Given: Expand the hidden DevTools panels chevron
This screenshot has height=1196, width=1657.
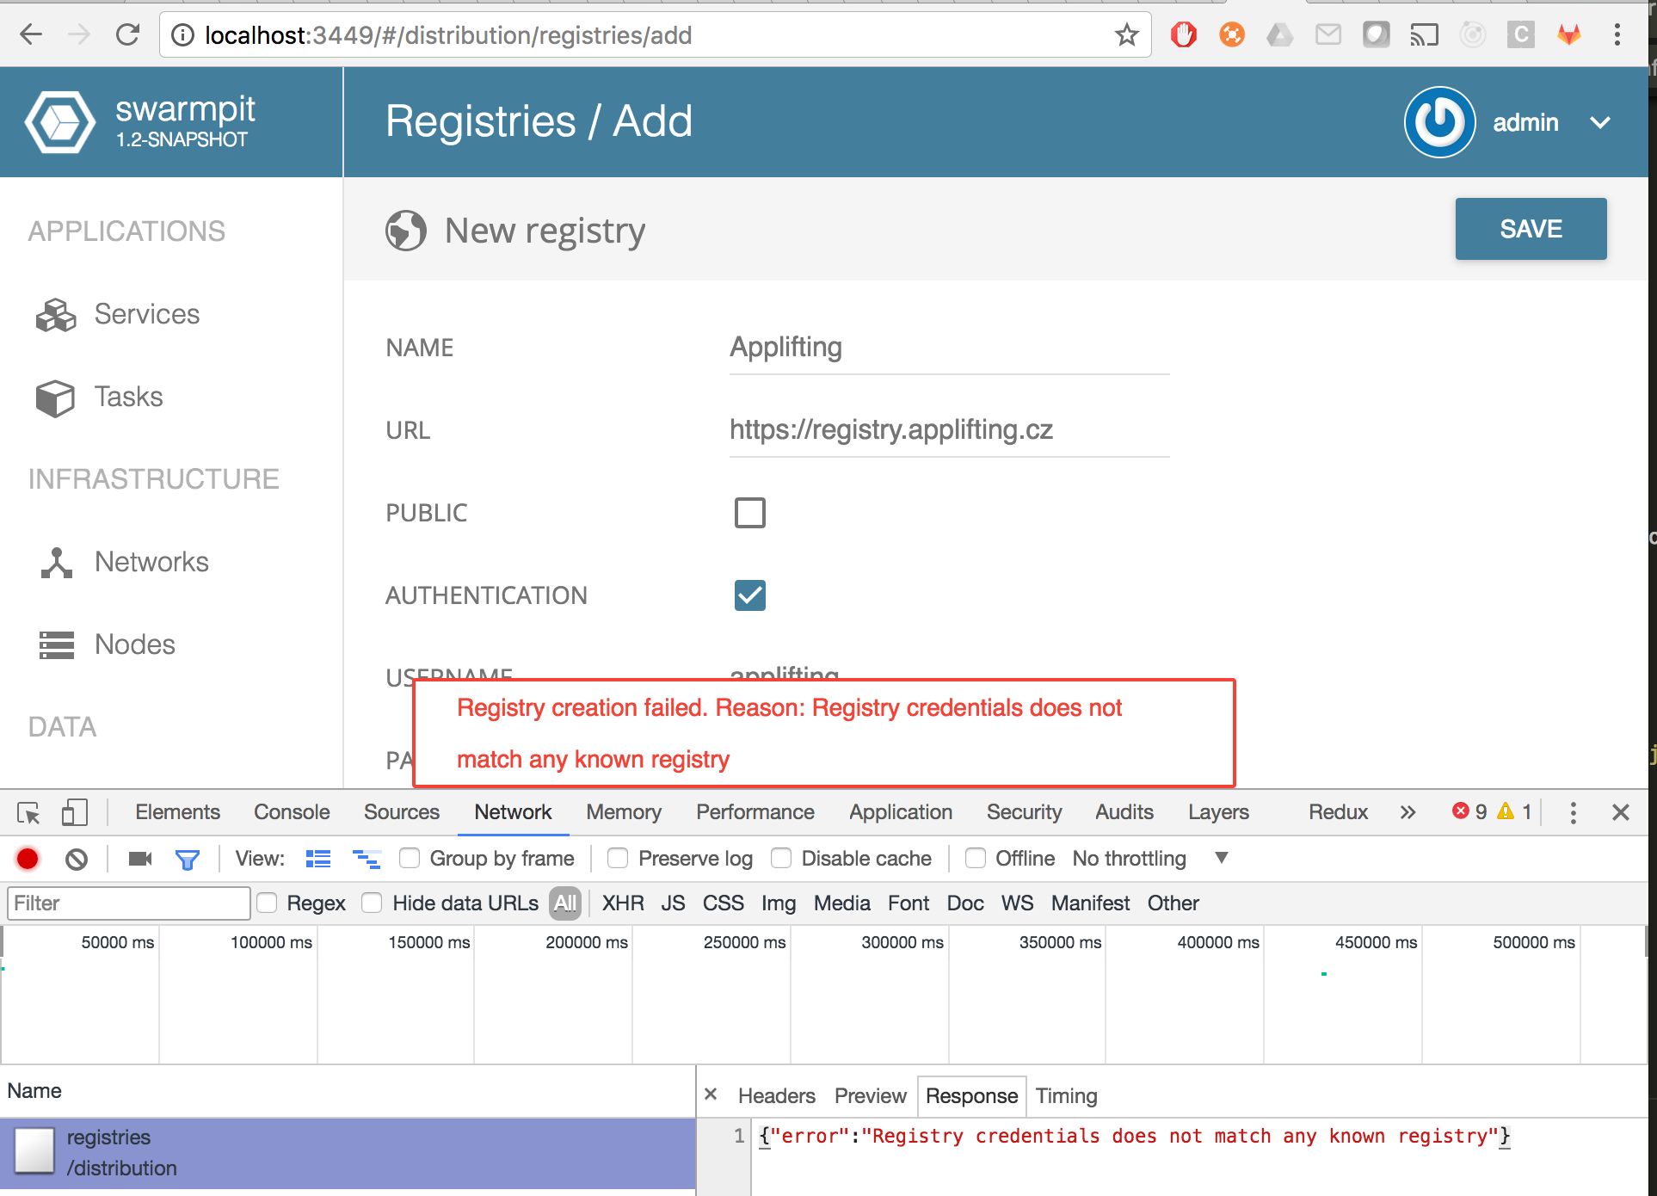Looking at the screenshot, I should click(x=1408, y=811).
